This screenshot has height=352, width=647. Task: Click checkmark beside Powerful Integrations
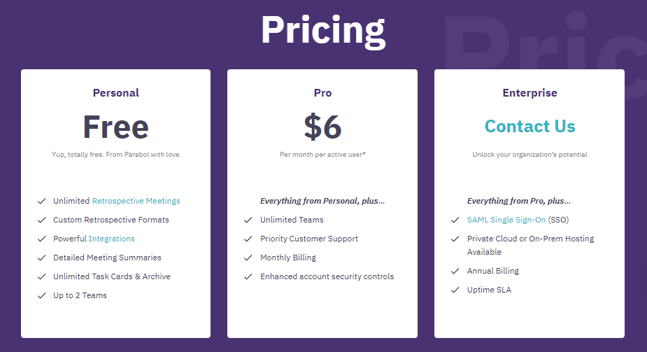click(x=42, y=239)
